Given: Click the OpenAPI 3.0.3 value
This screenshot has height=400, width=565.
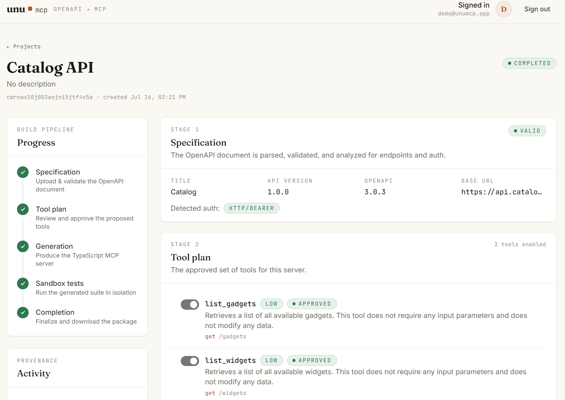Looking at the screenshot, I should pos(375,192).
